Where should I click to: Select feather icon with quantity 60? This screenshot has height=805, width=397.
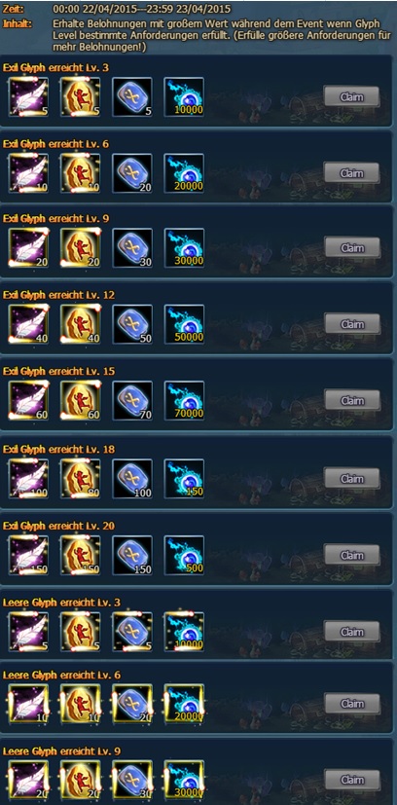coord(29,401)
